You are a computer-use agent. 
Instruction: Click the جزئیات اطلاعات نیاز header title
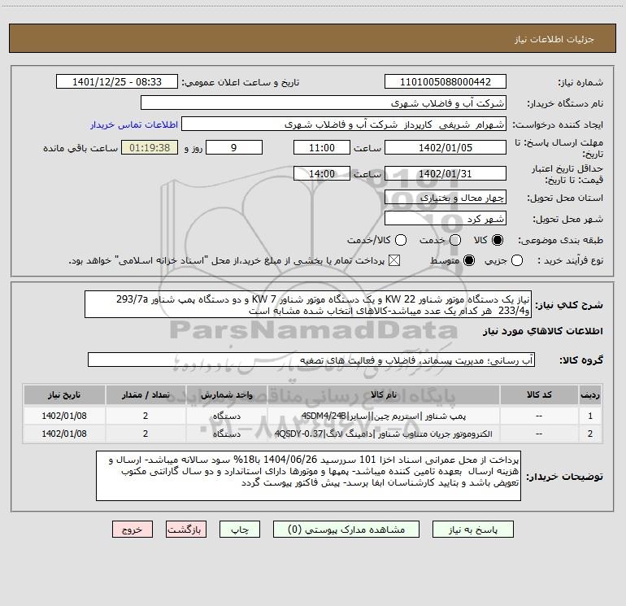554,39
